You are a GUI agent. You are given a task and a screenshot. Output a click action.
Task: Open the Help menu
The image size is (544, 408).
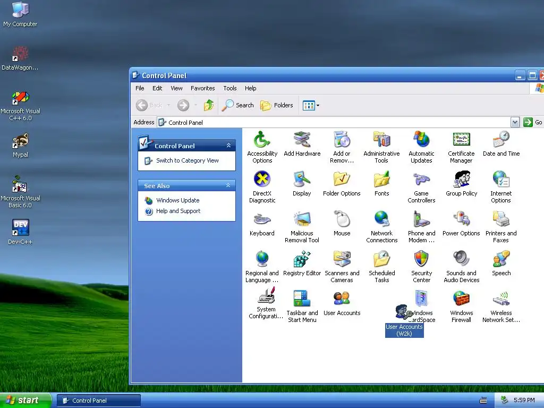pos(251,88)
